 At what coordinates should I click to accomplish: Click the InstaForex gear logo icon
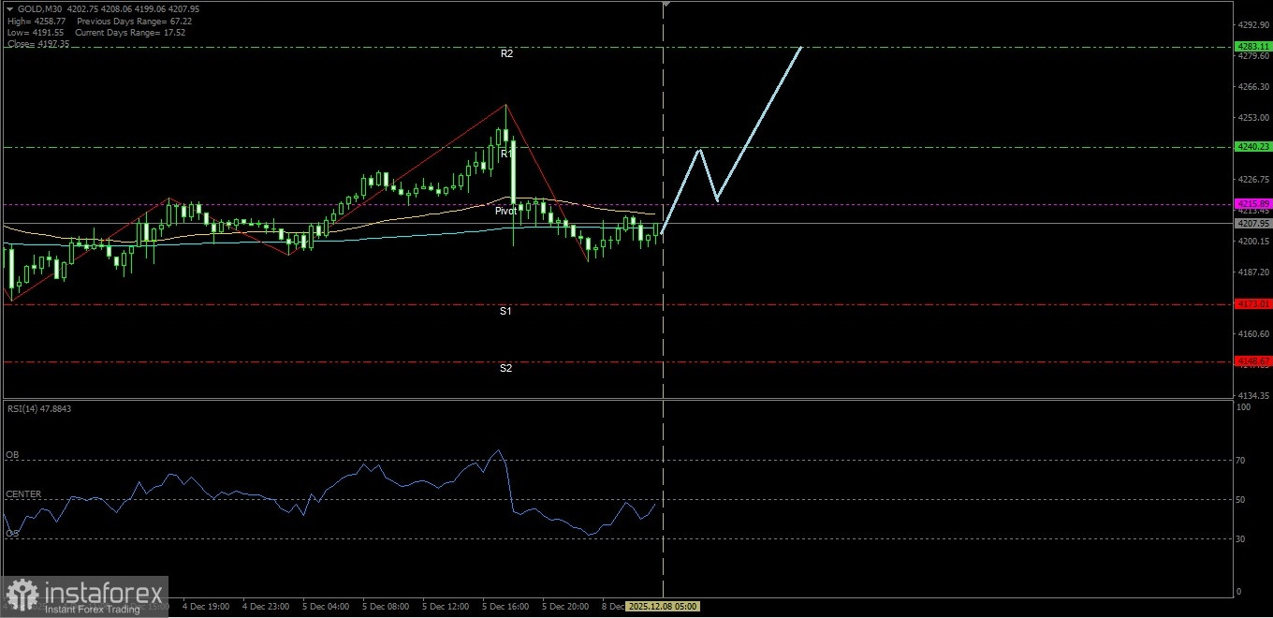pos(22,595)
